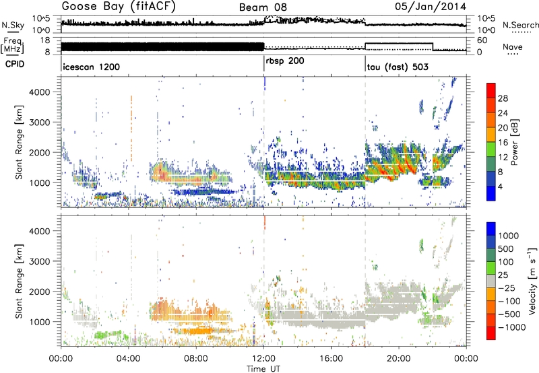Viewport: 539px width, 373px height.
Task: Click the '20' tick on the Power color bar
Action: pos(503,128)
